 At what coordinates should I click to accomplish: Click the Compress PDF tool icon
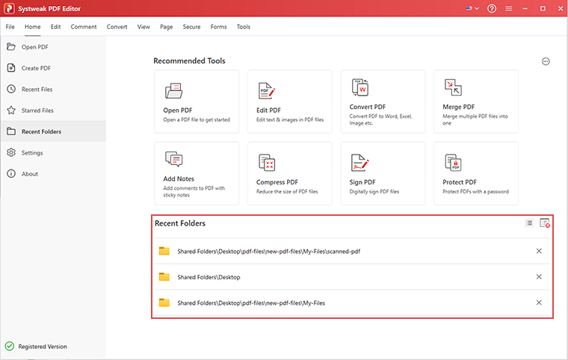click(267, 162)
